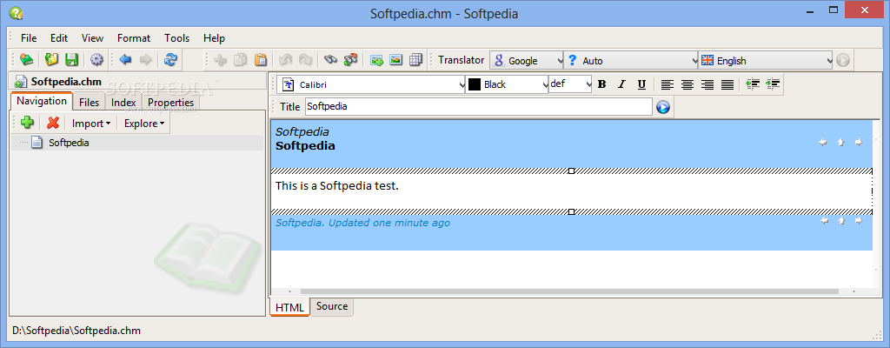Expand the Import dropdown button
Image resolution: width=890 pixels, height=348 pixels.
(x=90, y=124)
